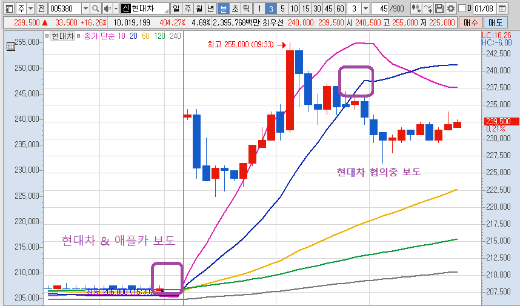Click the small square marker before 종가 단순
Screen dimensions: 520x306
coord(79,36)
